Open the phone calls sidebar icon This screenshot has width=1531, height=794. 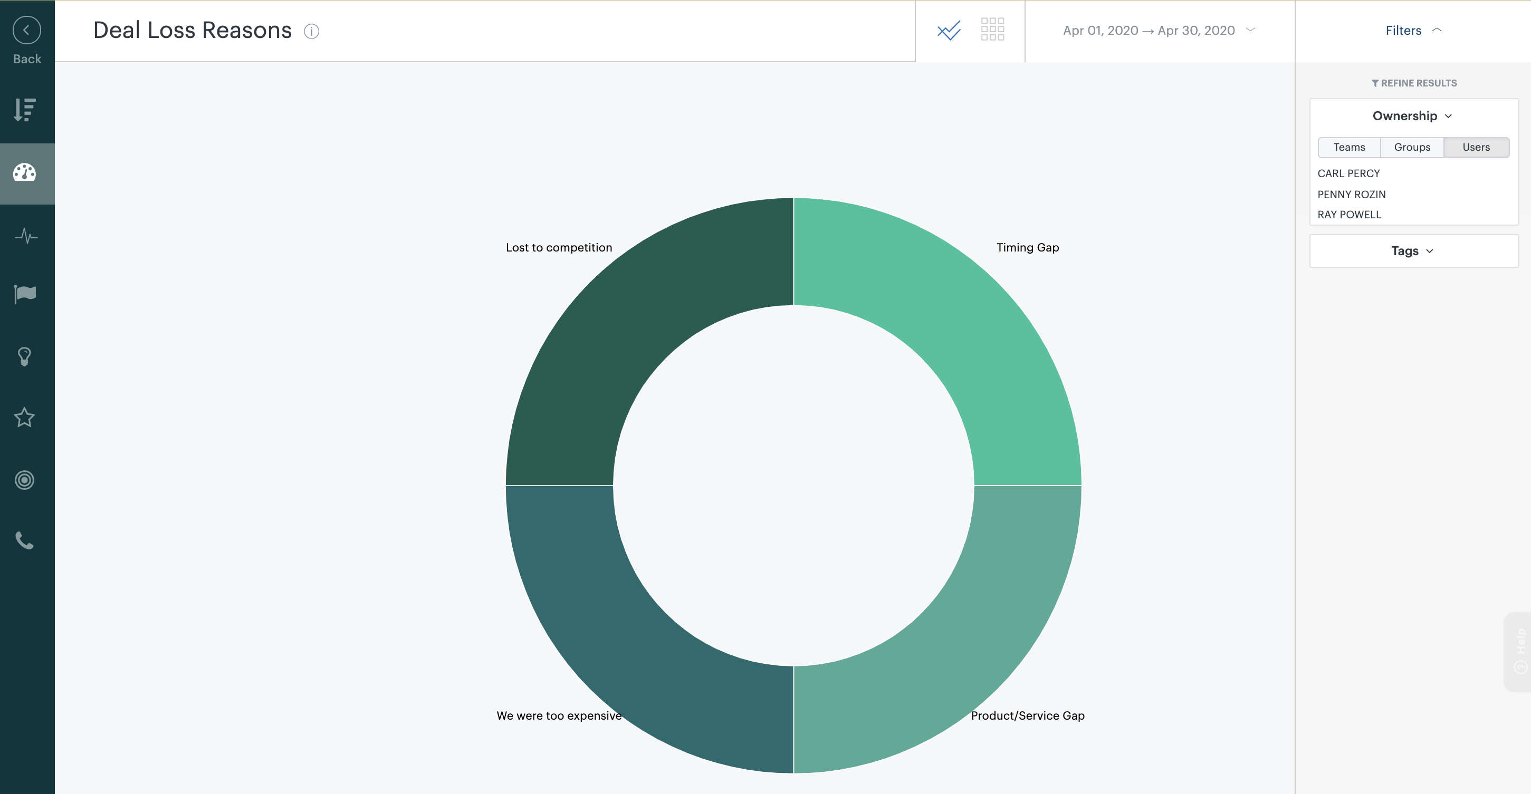point(24,540)
